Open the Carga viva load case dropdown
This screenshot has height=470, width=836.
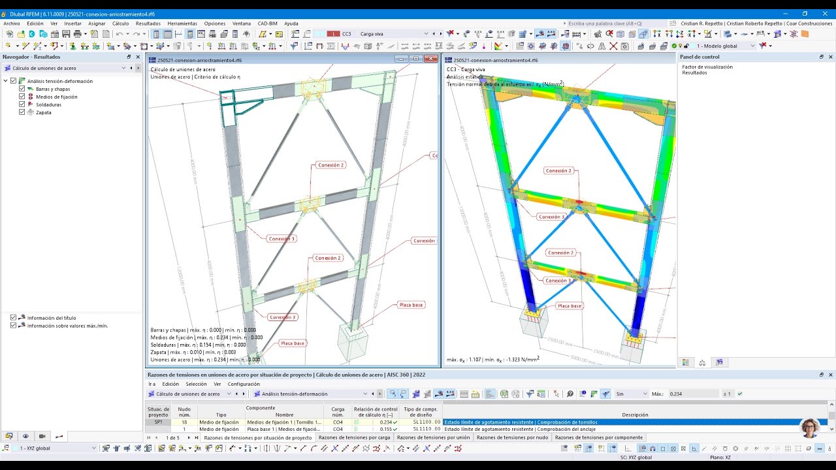[x=426, y=34]
